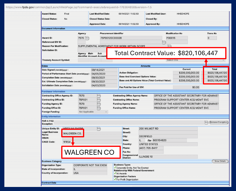Click the Solicitation Date field
This screenshot has width=236, height=191.
coord(104,86)
